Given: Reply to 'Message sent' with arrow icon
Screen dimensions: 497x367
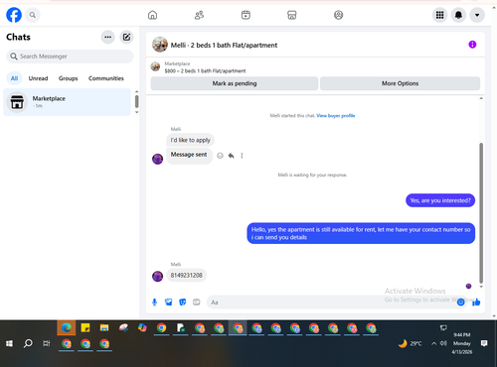Looking at the screenshot, I should [232, 156].
